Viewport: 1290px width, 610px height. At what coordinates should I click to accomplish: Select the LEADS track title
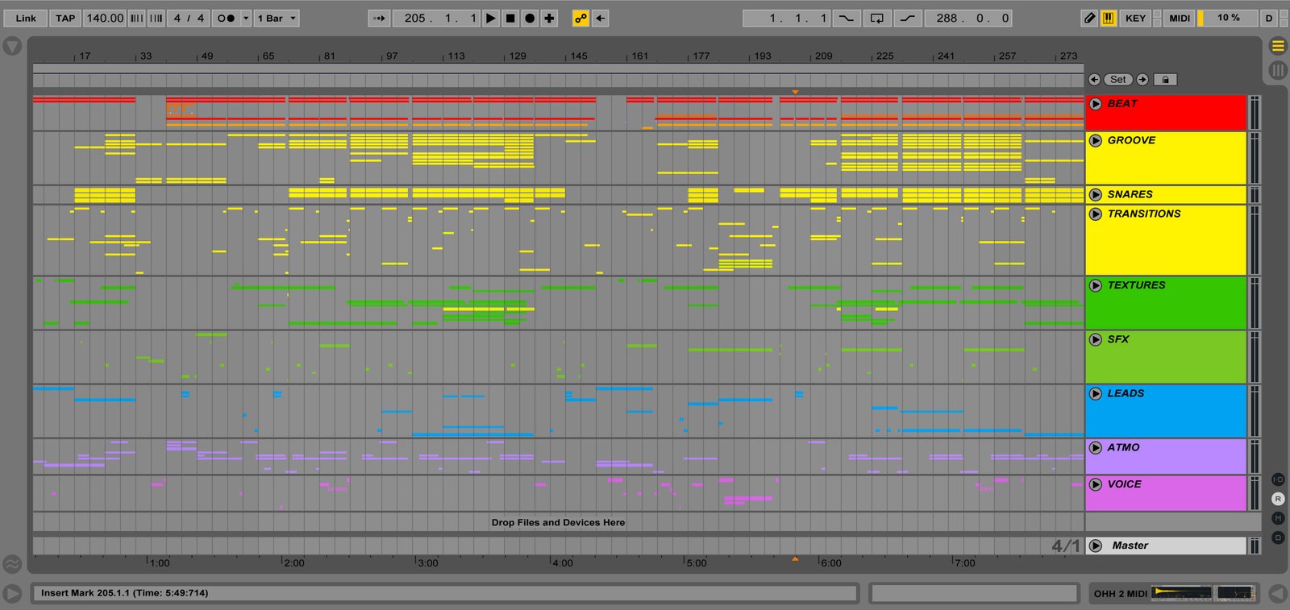click(x=1126, y=393)
